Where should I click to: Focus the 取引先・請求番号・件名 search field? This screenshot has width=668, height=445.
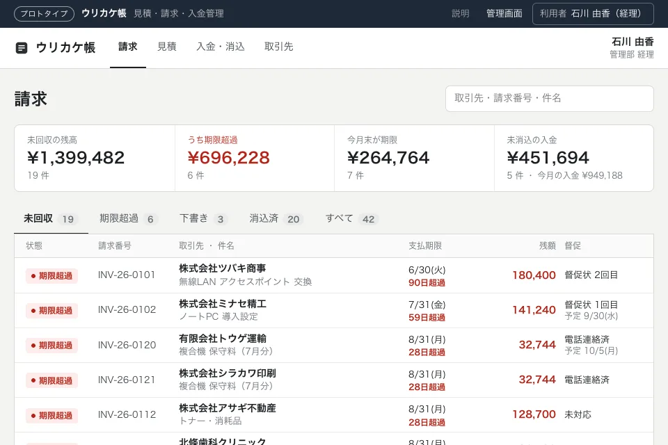pyautogui.click(x=550, y=98)
